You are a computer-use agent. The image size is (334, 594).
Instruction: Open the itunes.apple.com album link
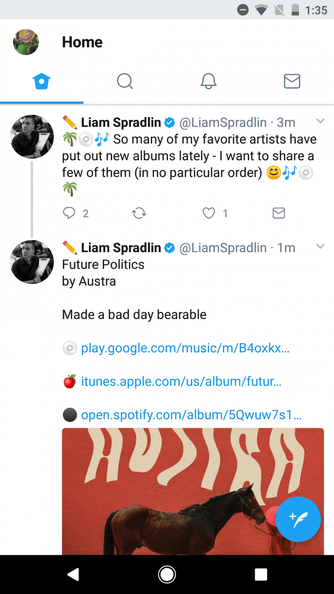(181, 382)
